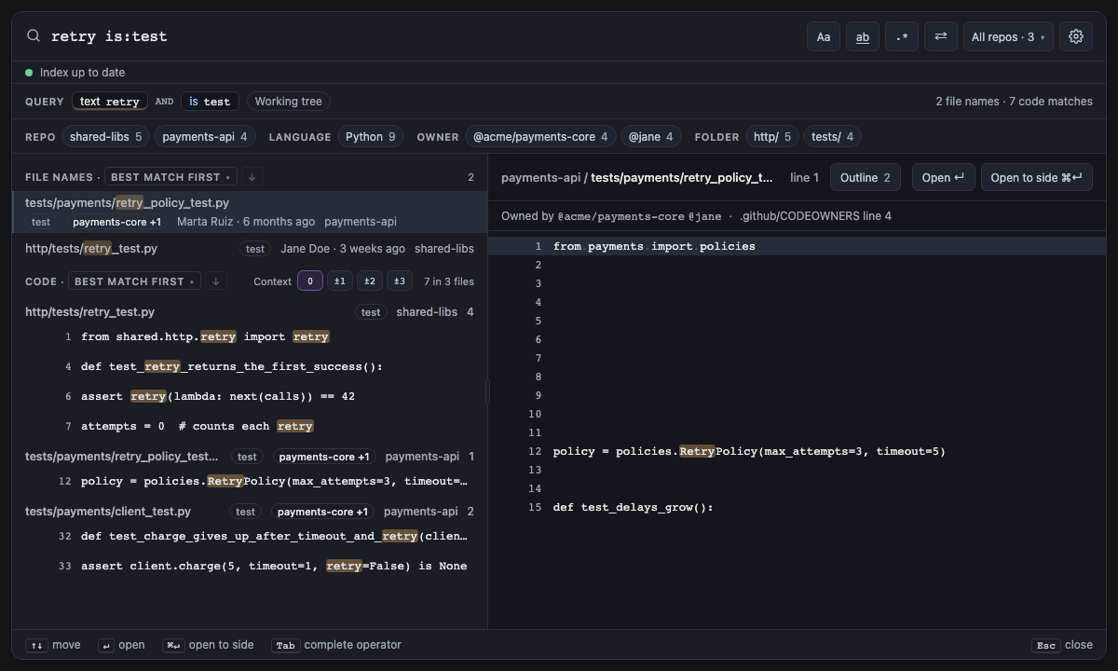Filter by shared-libs repo

pos(105,137)
